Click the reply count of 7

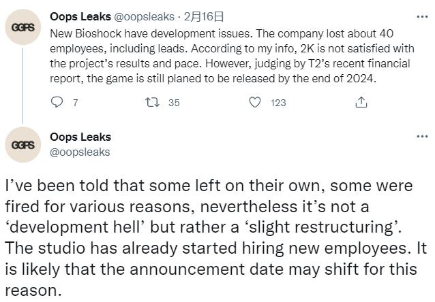click(75, 103)
